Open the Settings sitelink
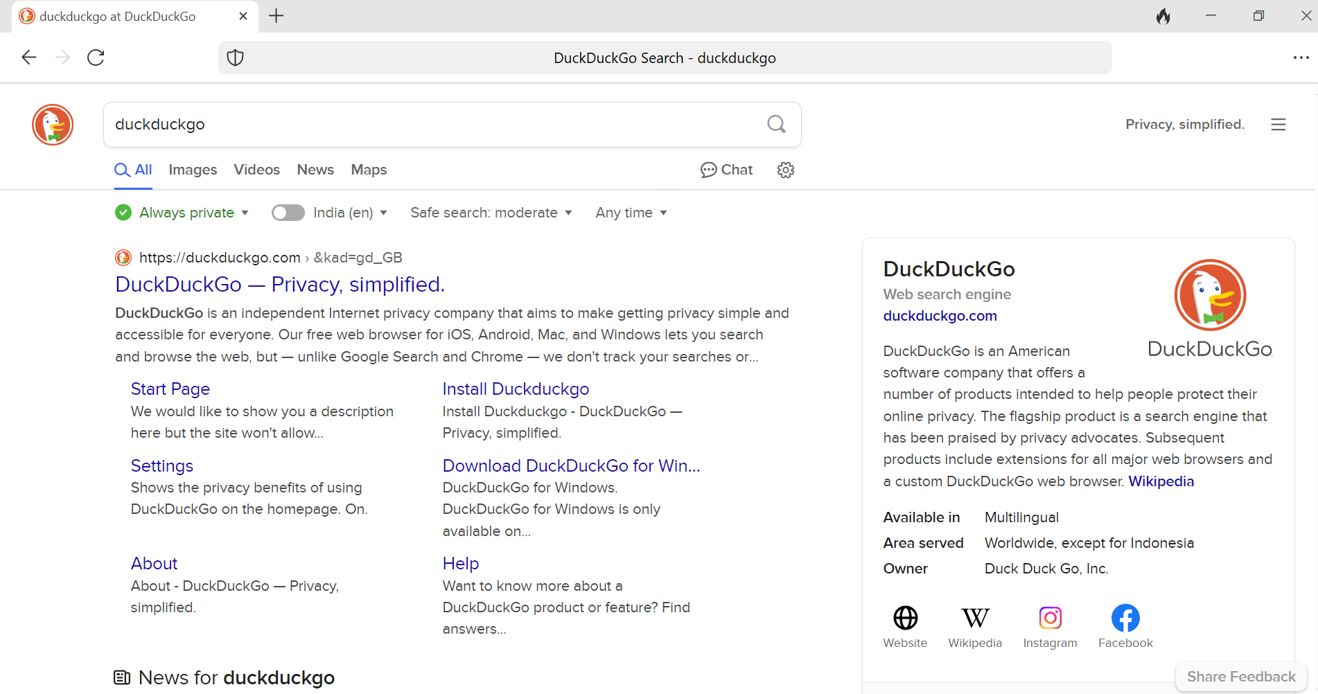The height and width of the screenshot is (694, 1318). (x=162, y=465)
